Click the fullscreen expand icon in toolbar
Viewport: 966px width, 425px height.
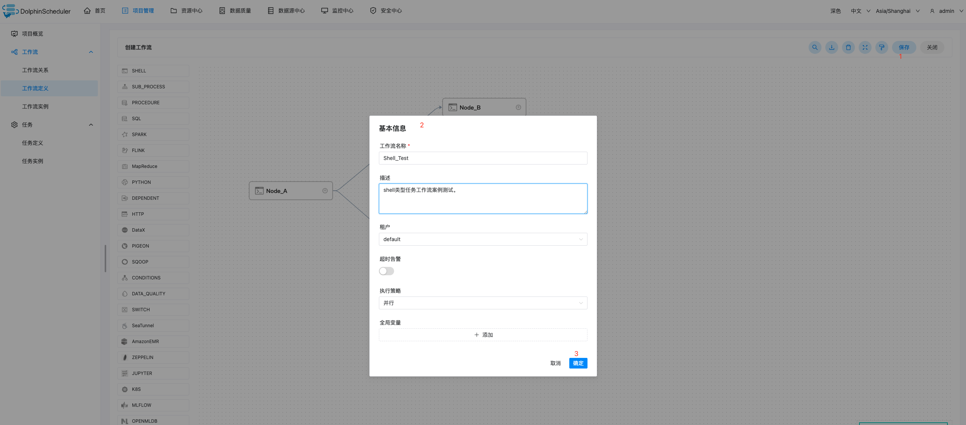click(x=865, y=47)
